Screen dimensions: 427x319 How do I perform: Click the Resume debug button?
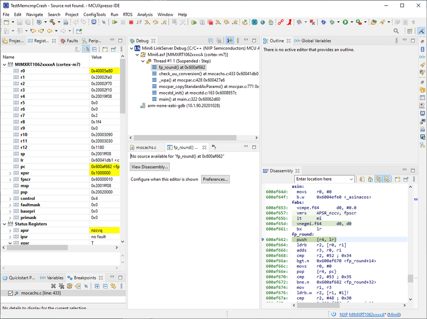(x=115, y=22)
